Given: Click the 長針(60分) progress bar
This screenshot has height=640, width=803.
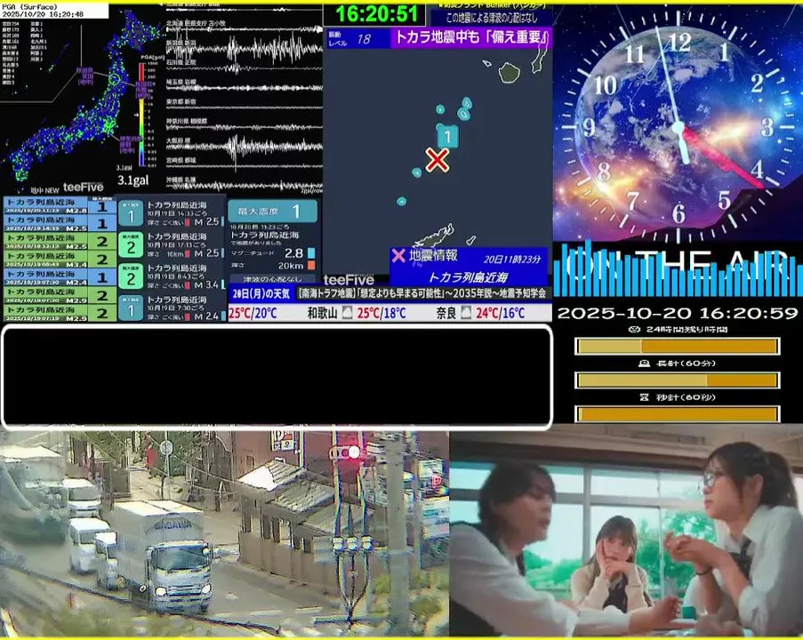Looking at the screenshot, I should tap(678, 380).
